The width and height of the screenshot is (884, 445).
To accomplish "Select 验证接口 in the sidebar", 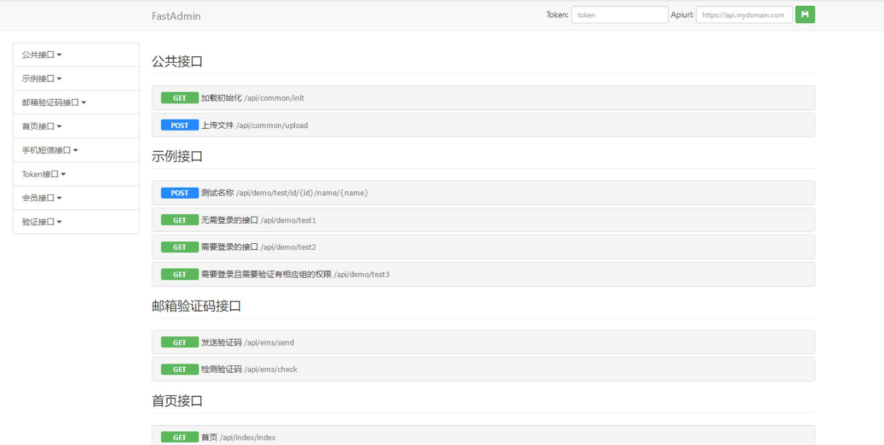I will point(42,222).
